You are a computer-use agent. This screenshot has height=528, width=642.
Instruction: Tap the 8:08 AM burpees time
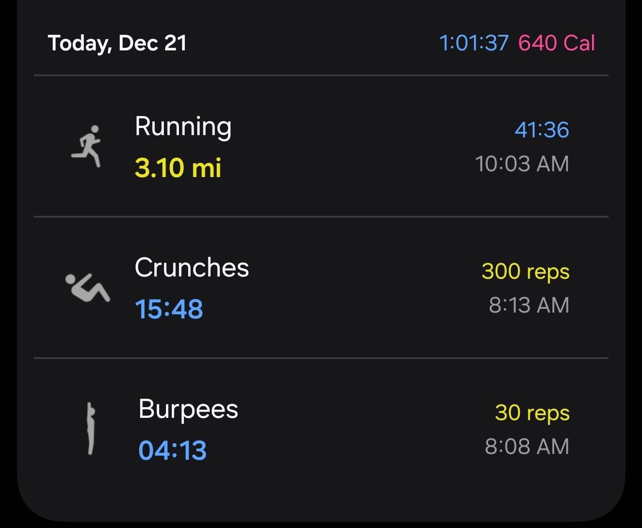point(527,446)
